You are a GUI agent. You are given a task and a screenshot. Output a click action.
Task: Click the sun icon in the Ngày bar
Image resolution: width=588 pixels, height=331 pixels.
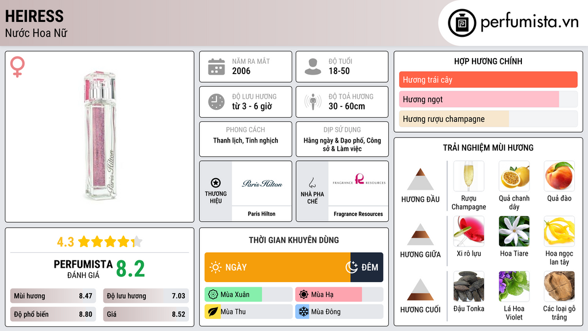click(215, 267)
